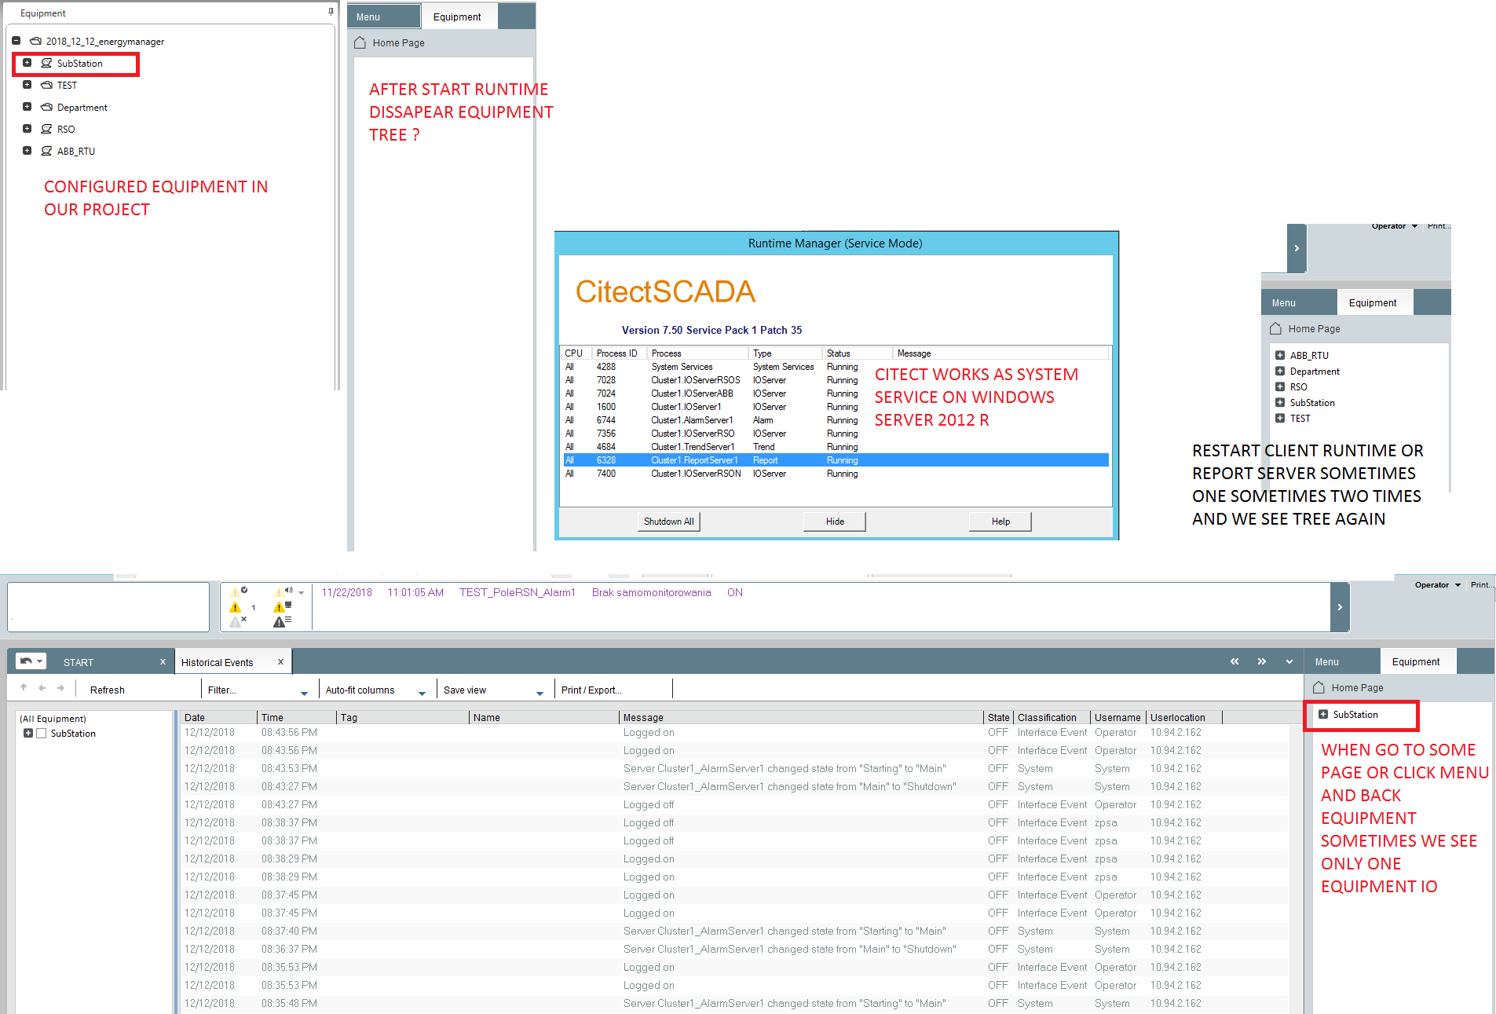Open tab list down chevron
The width and height of the screenshot is (1496, 1014).
(x=1289, y=661)
